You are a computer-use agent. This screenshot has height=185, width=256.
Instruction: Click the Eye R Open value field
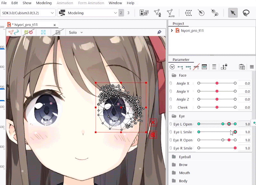pyautogui.click(x=244, y=140)
